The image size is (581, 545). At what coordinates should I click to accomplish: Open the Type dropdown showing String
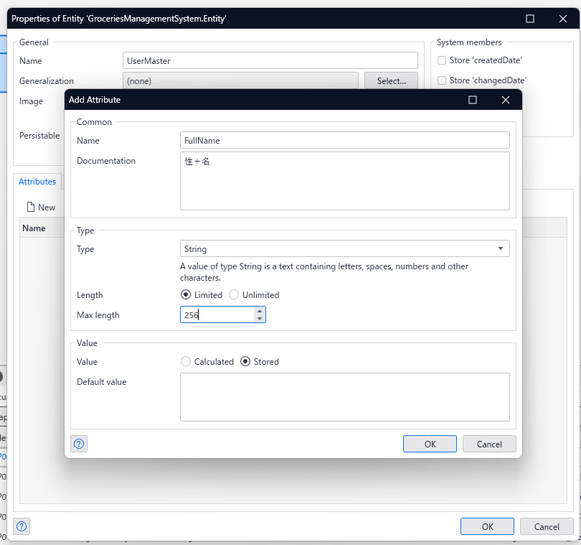pos(500,248)
